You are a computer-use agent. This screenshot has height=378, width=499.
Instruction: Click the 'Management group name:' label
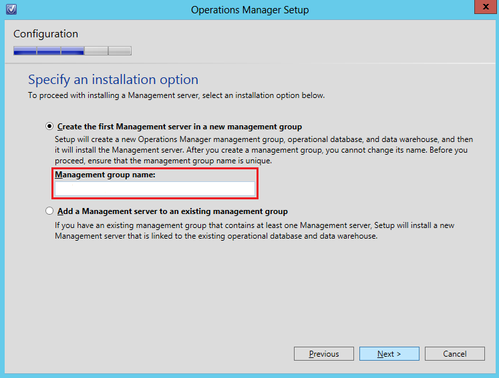pyautogui.click(x=105, y=175)
